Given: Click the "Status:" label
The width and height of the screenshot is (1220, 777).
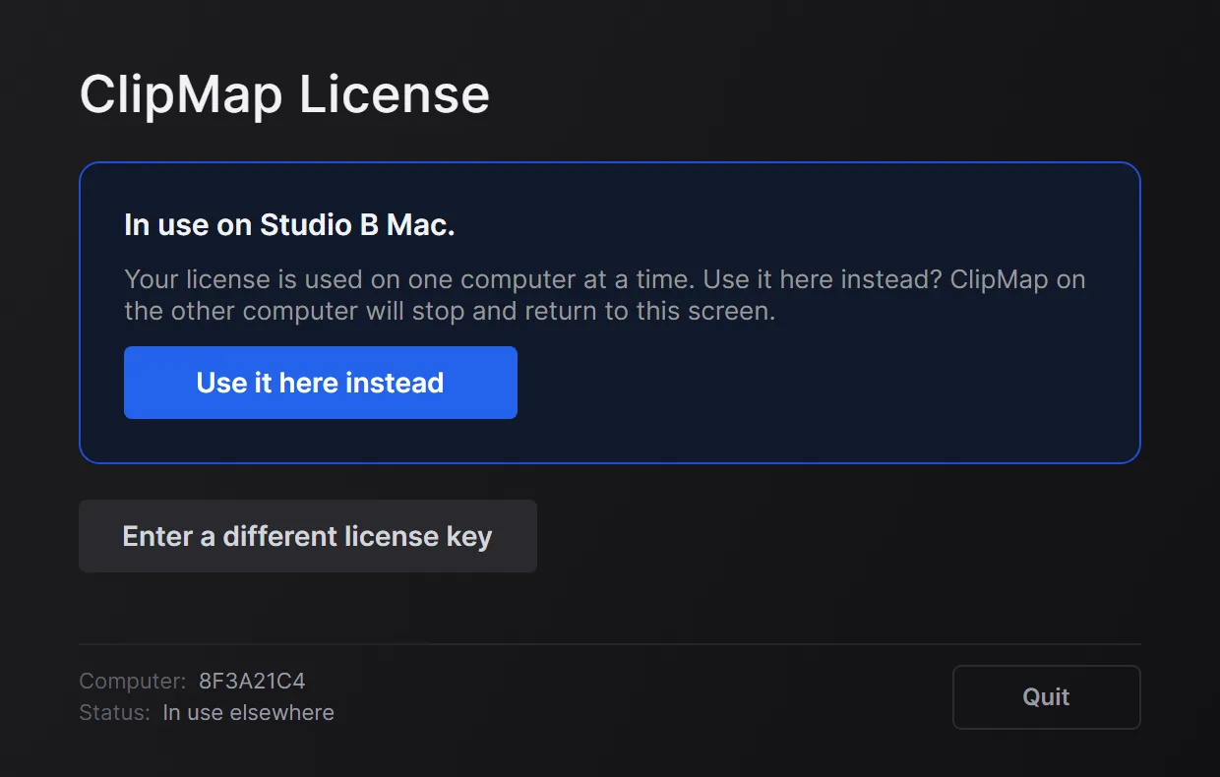Looking at the screenshot, I should click(115, 713).
